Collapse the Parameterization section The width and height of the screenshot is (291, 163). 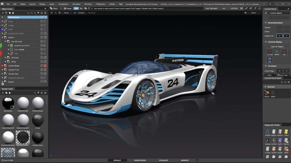pyautogui.click(x=265, y=23)
